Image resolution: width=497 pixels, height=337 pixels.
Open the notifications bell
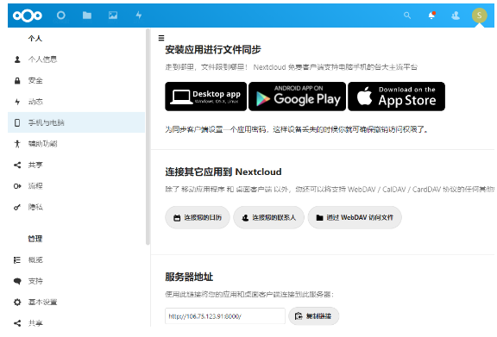(x=431, y=16)
